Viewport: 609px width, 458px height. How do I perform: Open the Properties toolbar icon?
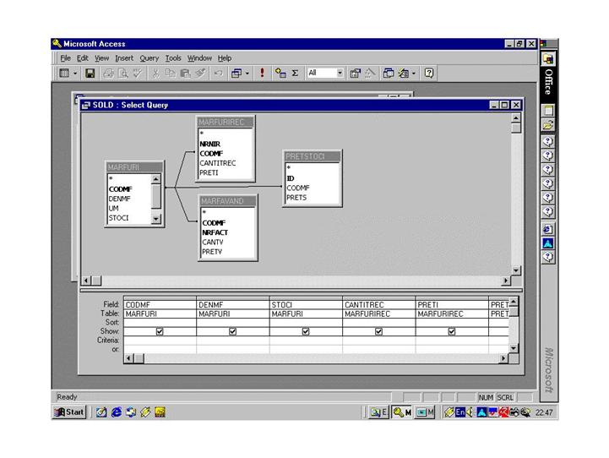point(356,74)
